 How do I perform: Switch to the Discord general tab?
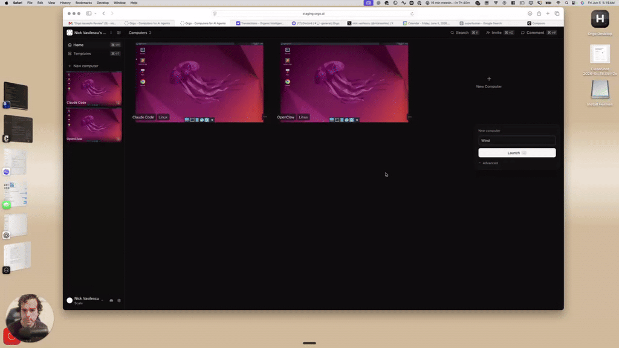tap(316, 24)
